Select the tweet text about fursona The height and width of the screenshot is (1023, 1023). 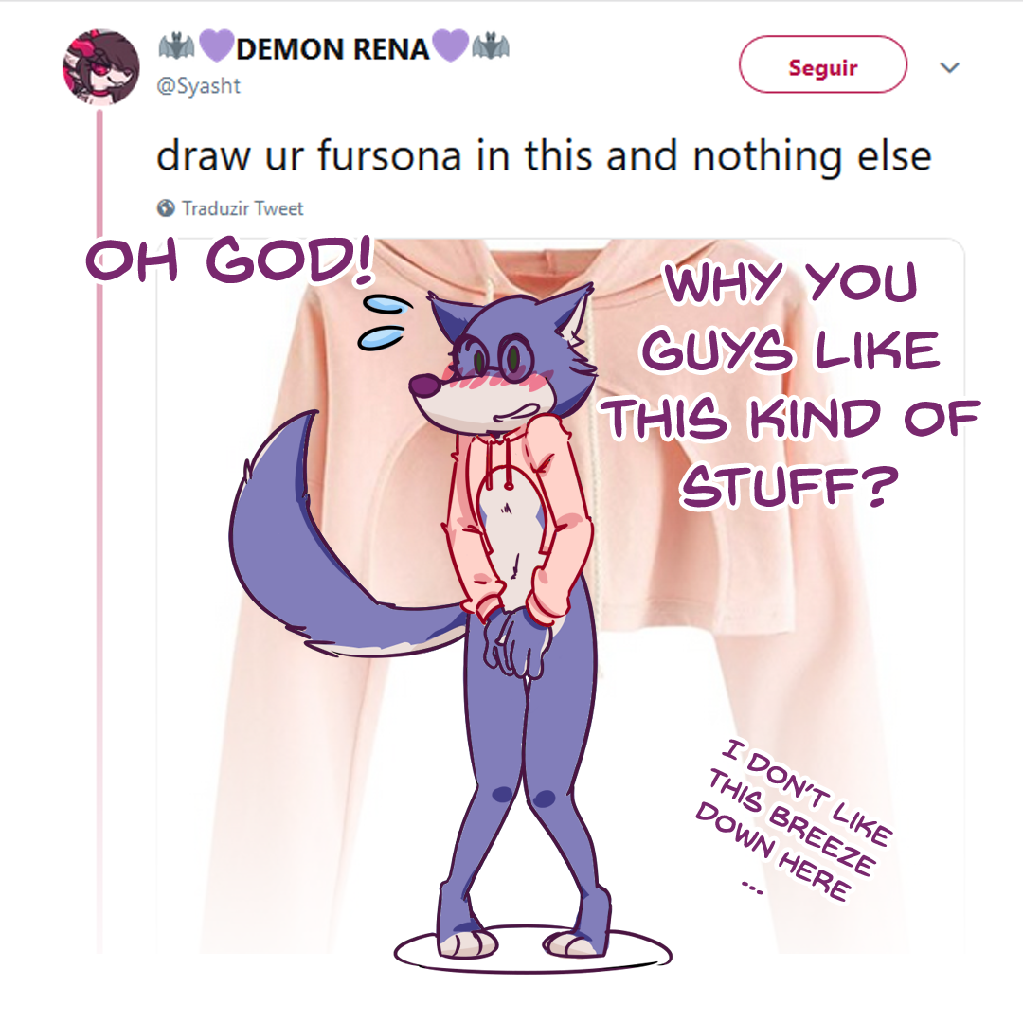(544, 156)
